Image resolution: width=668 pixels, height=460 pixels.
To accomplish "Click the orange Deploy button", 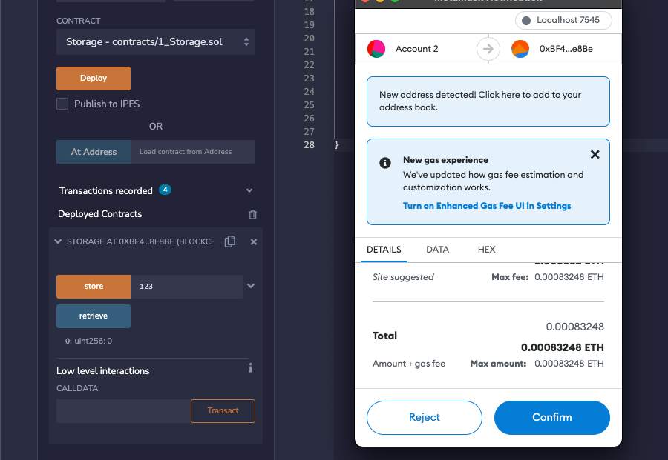I will (94, 79).
